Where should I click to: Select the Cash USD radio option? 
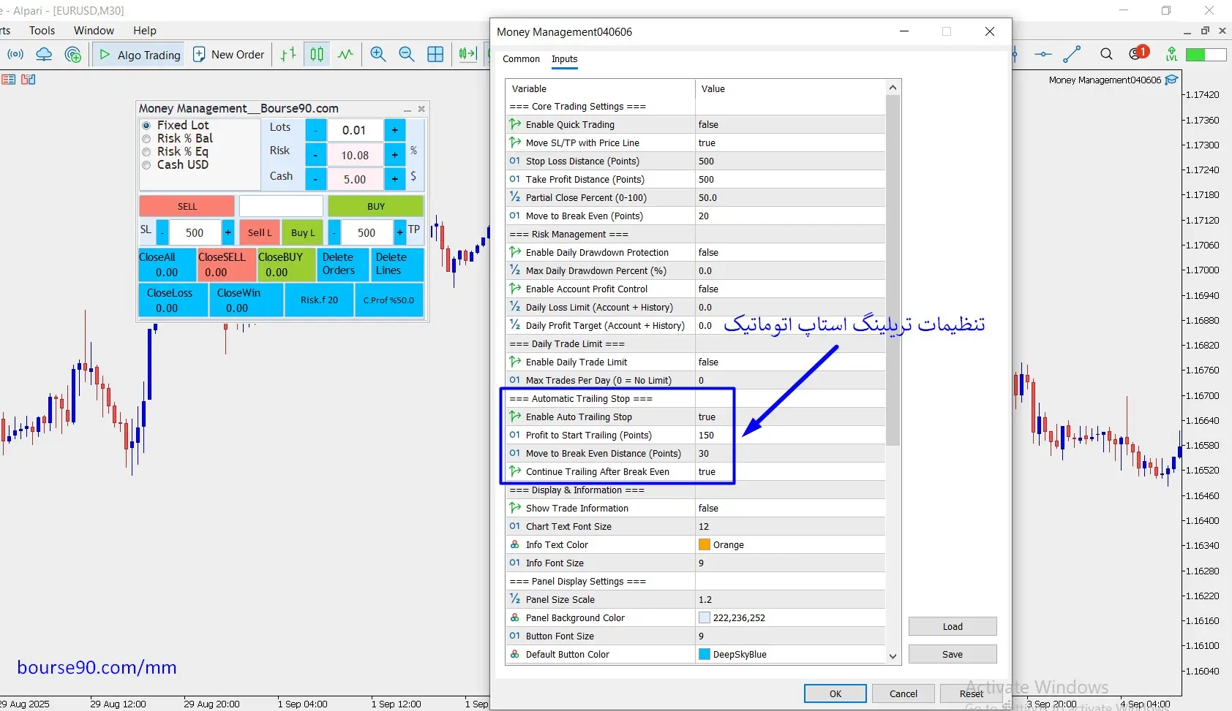tap(146, 165)
